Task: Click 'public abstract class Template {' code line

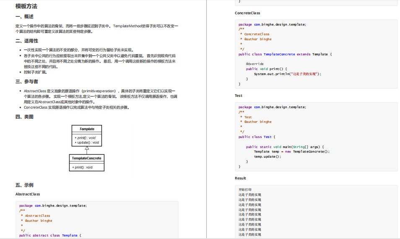Action: [x=50, y=235]
